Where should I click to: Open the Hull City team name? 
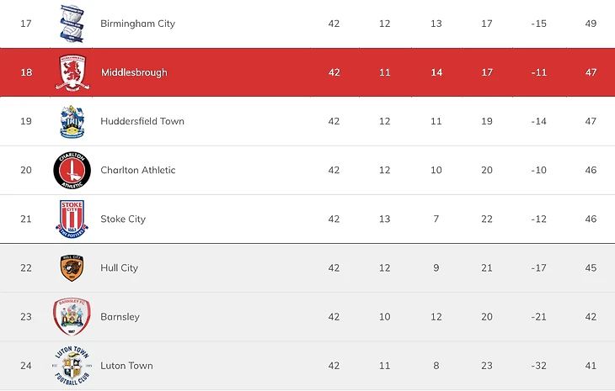coord(119,267)
